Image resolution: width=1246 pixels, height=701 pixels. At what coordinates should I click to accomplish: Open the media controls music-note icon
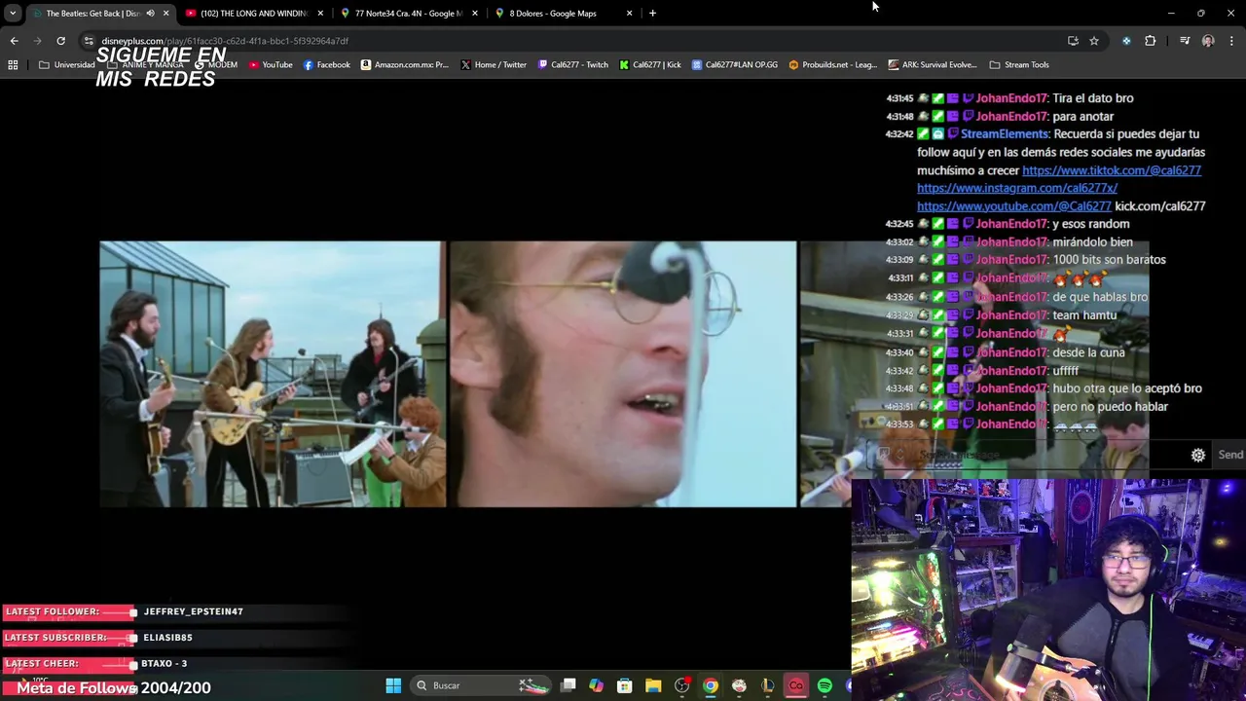pos(1185,41)
